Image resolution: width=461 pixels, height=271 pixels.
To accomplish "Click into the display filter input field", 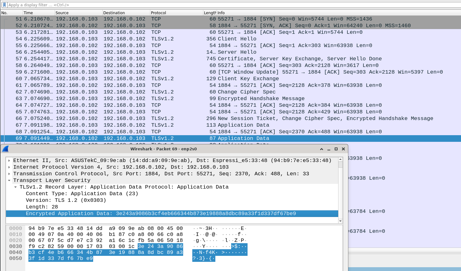I will (x=126, y=5).
